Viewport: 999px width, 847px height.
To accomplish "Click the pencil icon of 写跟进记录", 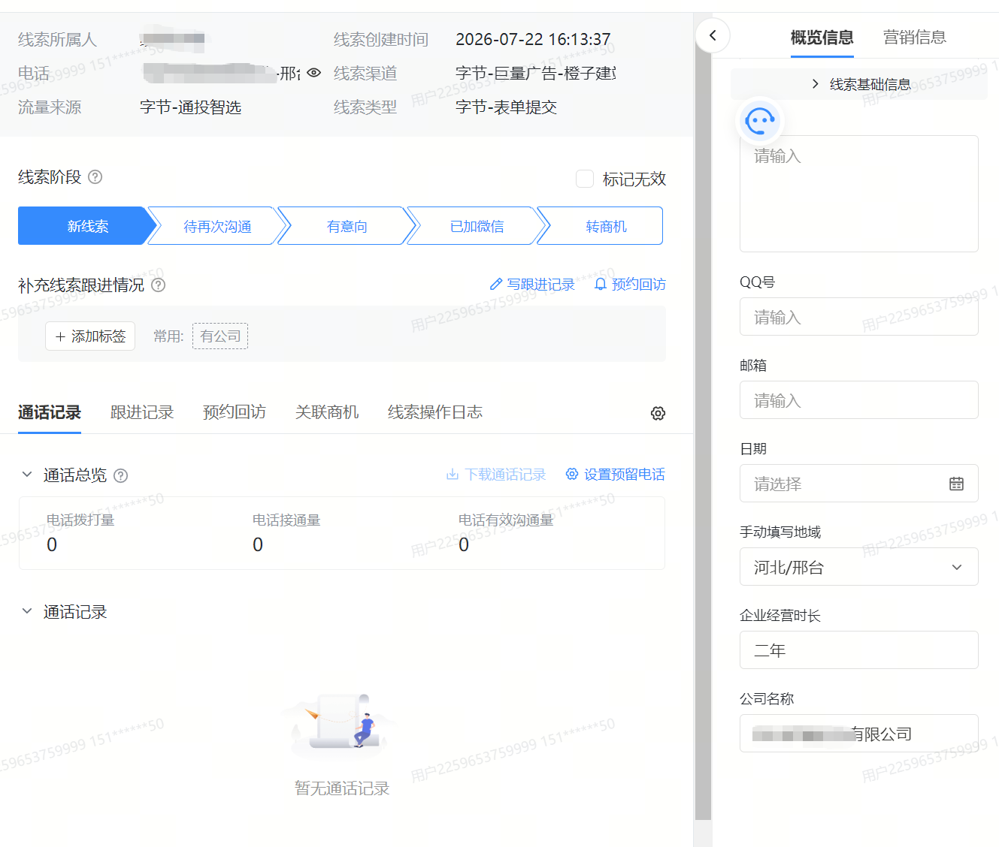I will coord(496,285).
